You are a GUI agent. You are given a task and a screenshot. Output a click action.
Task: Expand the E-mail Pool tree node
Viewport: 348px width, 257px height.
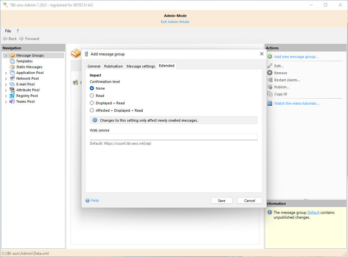[x=6, y=84]
